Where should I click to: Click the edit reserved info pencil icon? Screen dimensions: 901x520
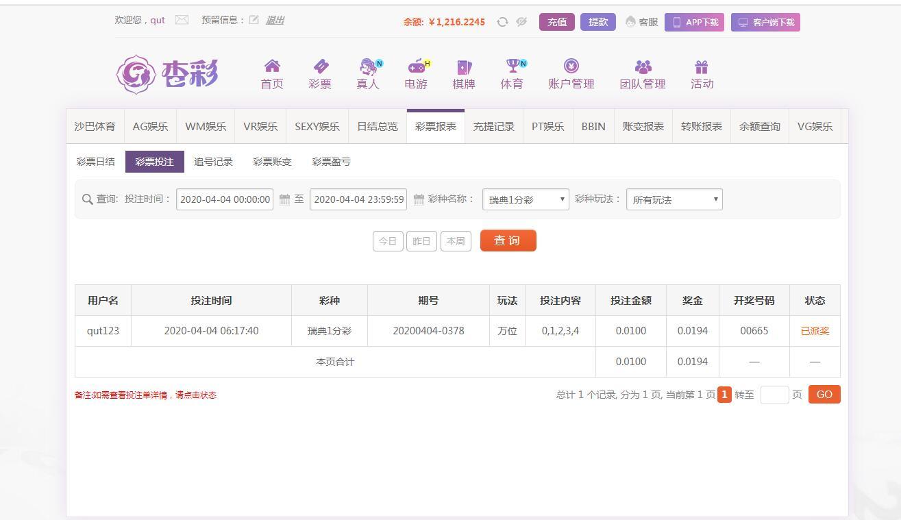pos(254,20)
